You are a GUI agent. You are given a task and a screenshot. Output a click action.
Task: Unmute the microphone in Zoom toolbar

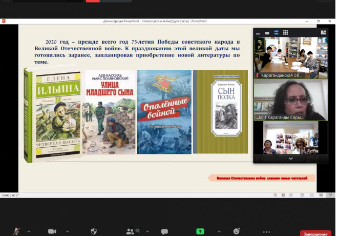coord(16,231)
